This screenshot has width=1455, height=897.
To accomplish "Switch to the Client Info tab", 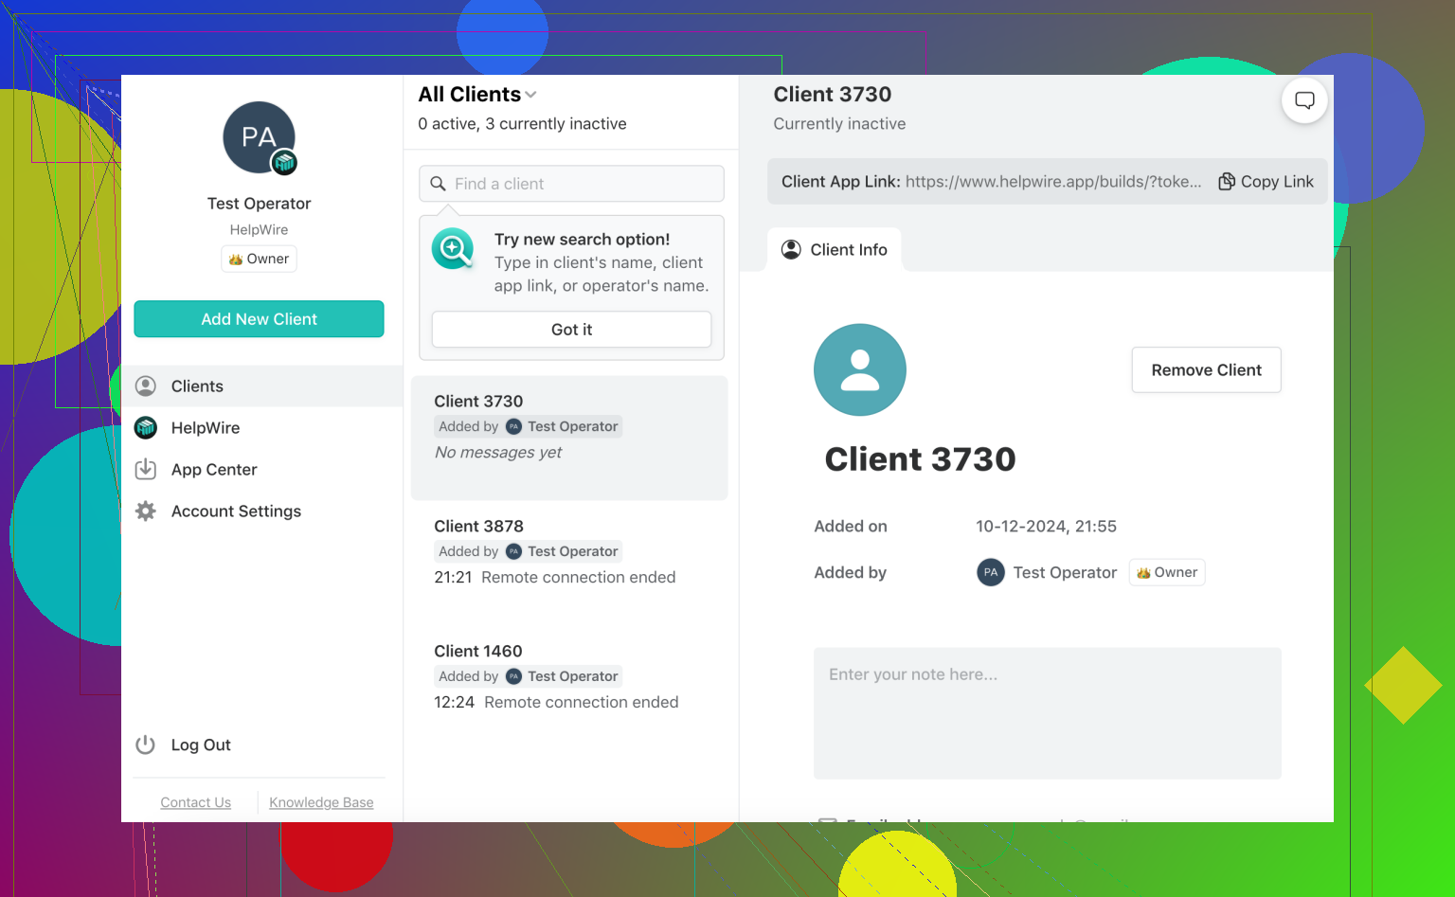I will point(835,249).
